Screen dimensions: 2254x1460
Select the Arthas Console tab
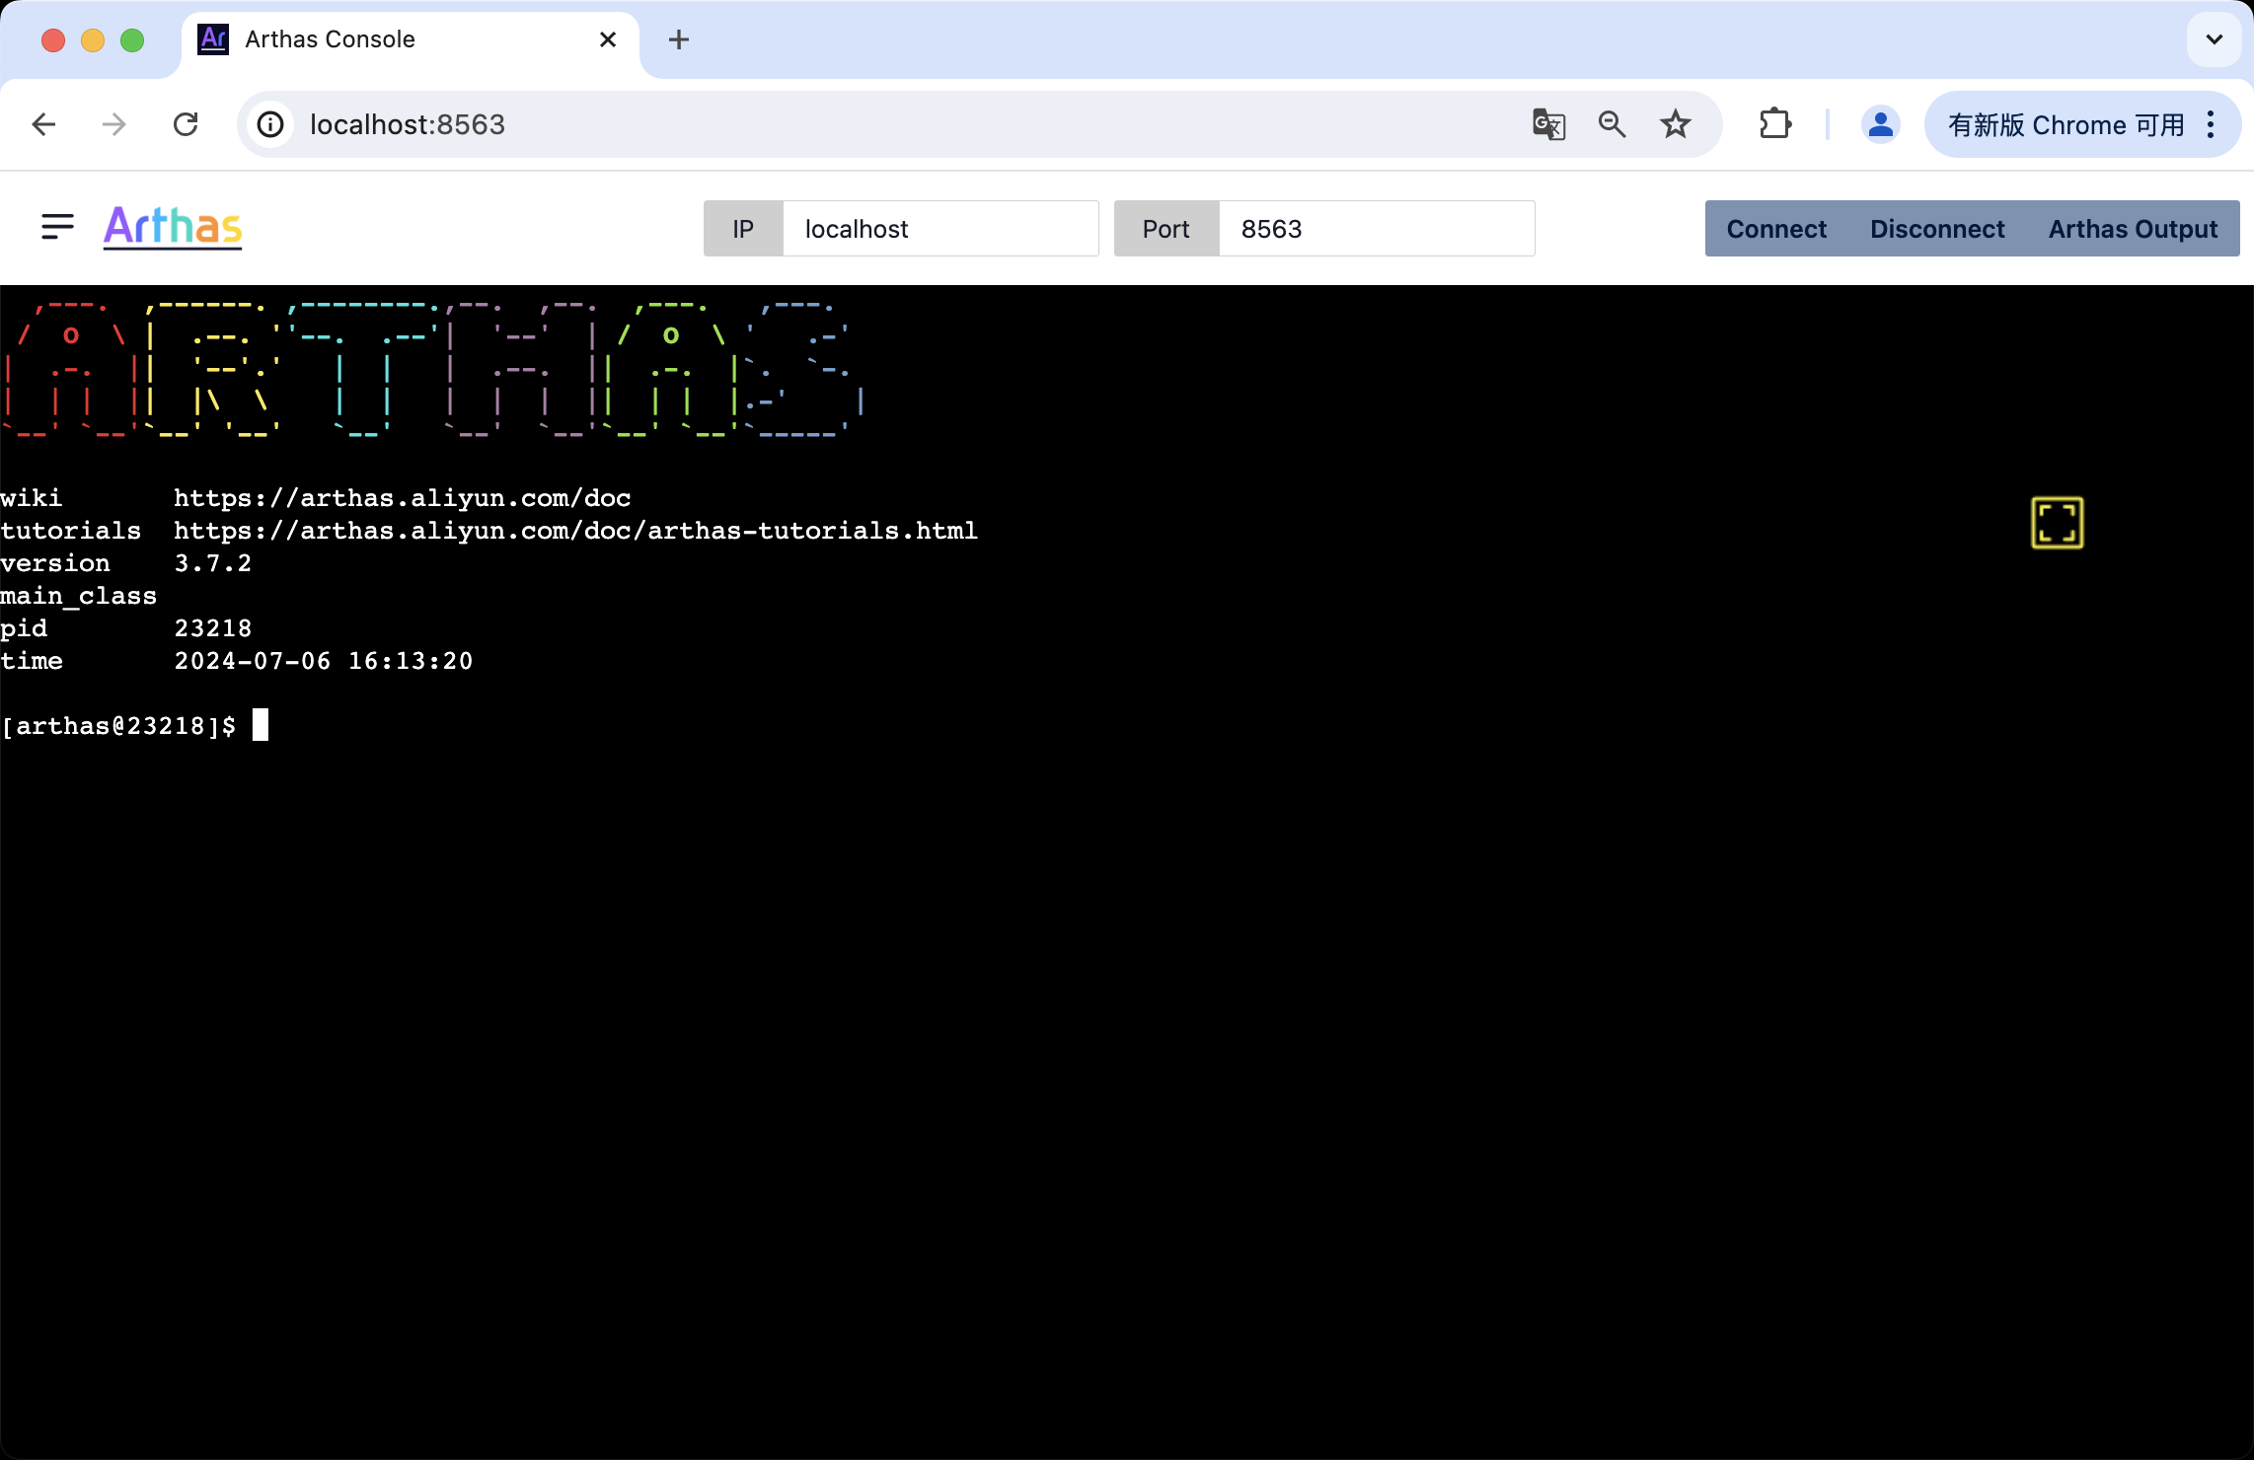tap(410, 39)
